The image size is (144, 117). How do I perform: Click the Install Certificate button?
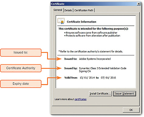click(x=100, y=94)
